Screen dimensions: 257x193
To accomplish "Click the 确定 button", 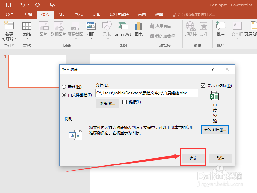I will (193, 158).
